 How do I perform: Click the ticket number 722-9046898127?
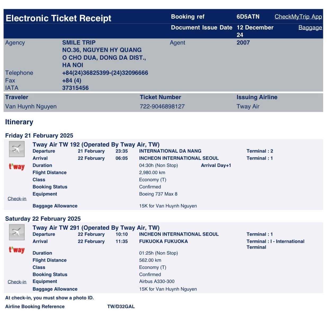(x=162, y=106)
